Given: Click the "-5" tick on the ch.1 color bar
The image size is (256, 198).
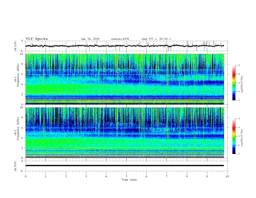Looking at the screenshot, I should 239,83.
